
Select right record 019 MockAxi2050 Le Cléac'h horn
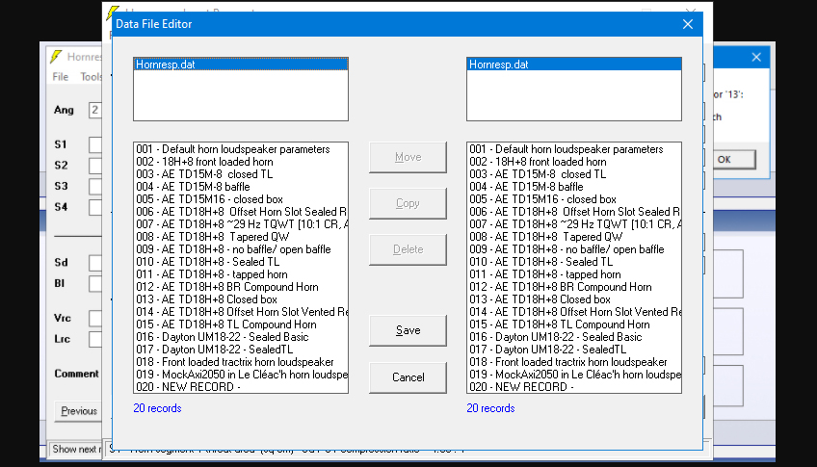(x=573, y=375)
